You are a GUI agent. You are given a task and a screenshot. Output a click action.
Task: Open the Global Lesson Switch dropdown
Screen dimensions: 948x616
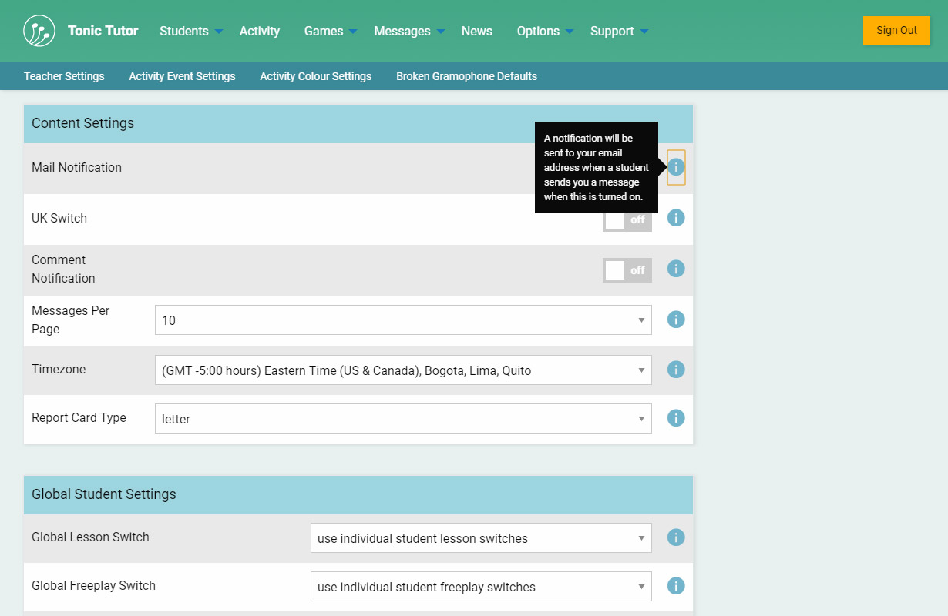point(481,538)
